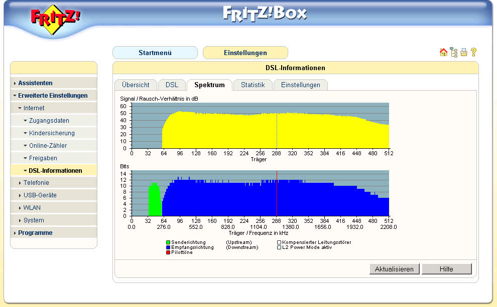Open WLAN menu entry
This screenshot has height=307, width=497.
click(x=54, y=208)
